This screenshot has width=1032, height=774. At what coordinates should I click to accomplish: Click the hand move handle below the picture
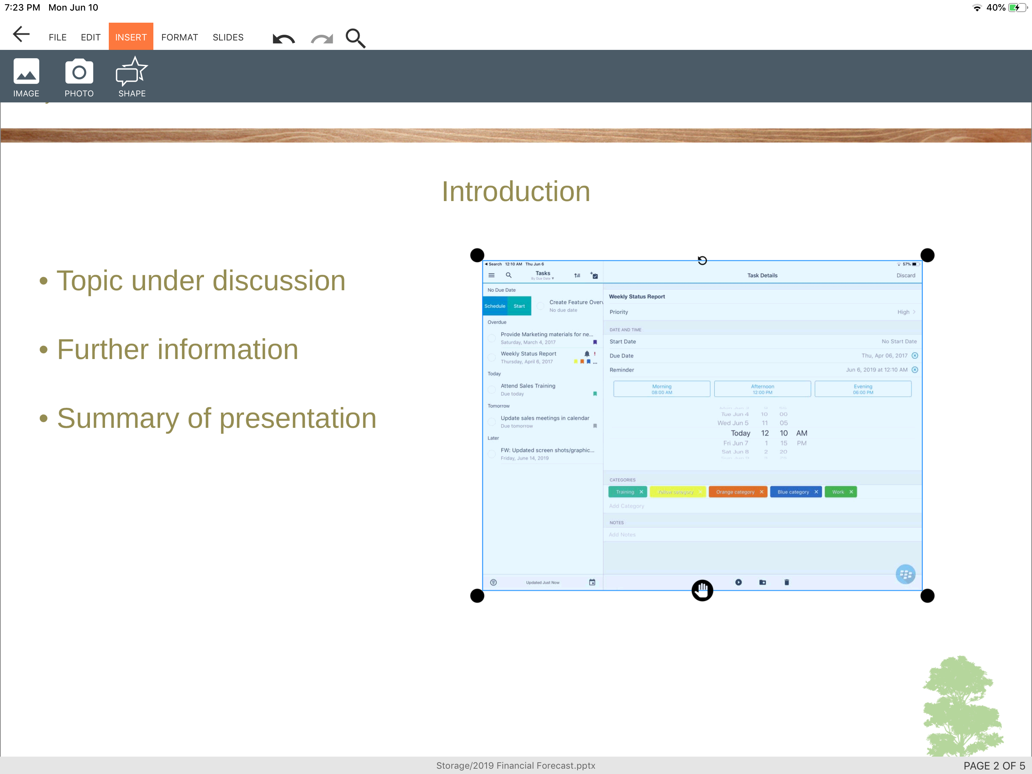click(702, 591)
